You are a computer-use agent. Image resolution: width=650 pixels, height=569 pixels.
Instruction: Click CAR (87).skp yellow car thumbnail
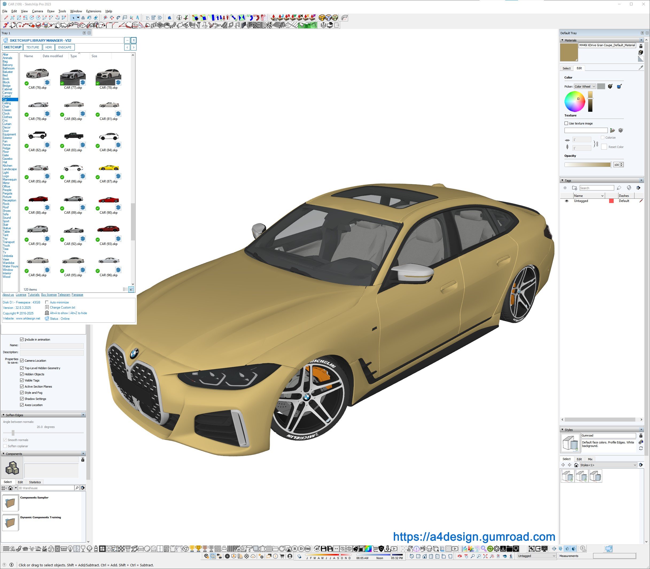pos(108,168)
